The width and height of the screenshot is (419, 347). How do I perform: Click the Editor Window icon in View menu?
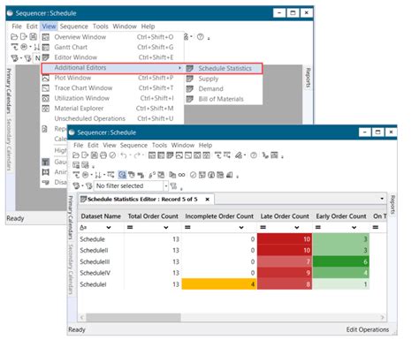46,57
